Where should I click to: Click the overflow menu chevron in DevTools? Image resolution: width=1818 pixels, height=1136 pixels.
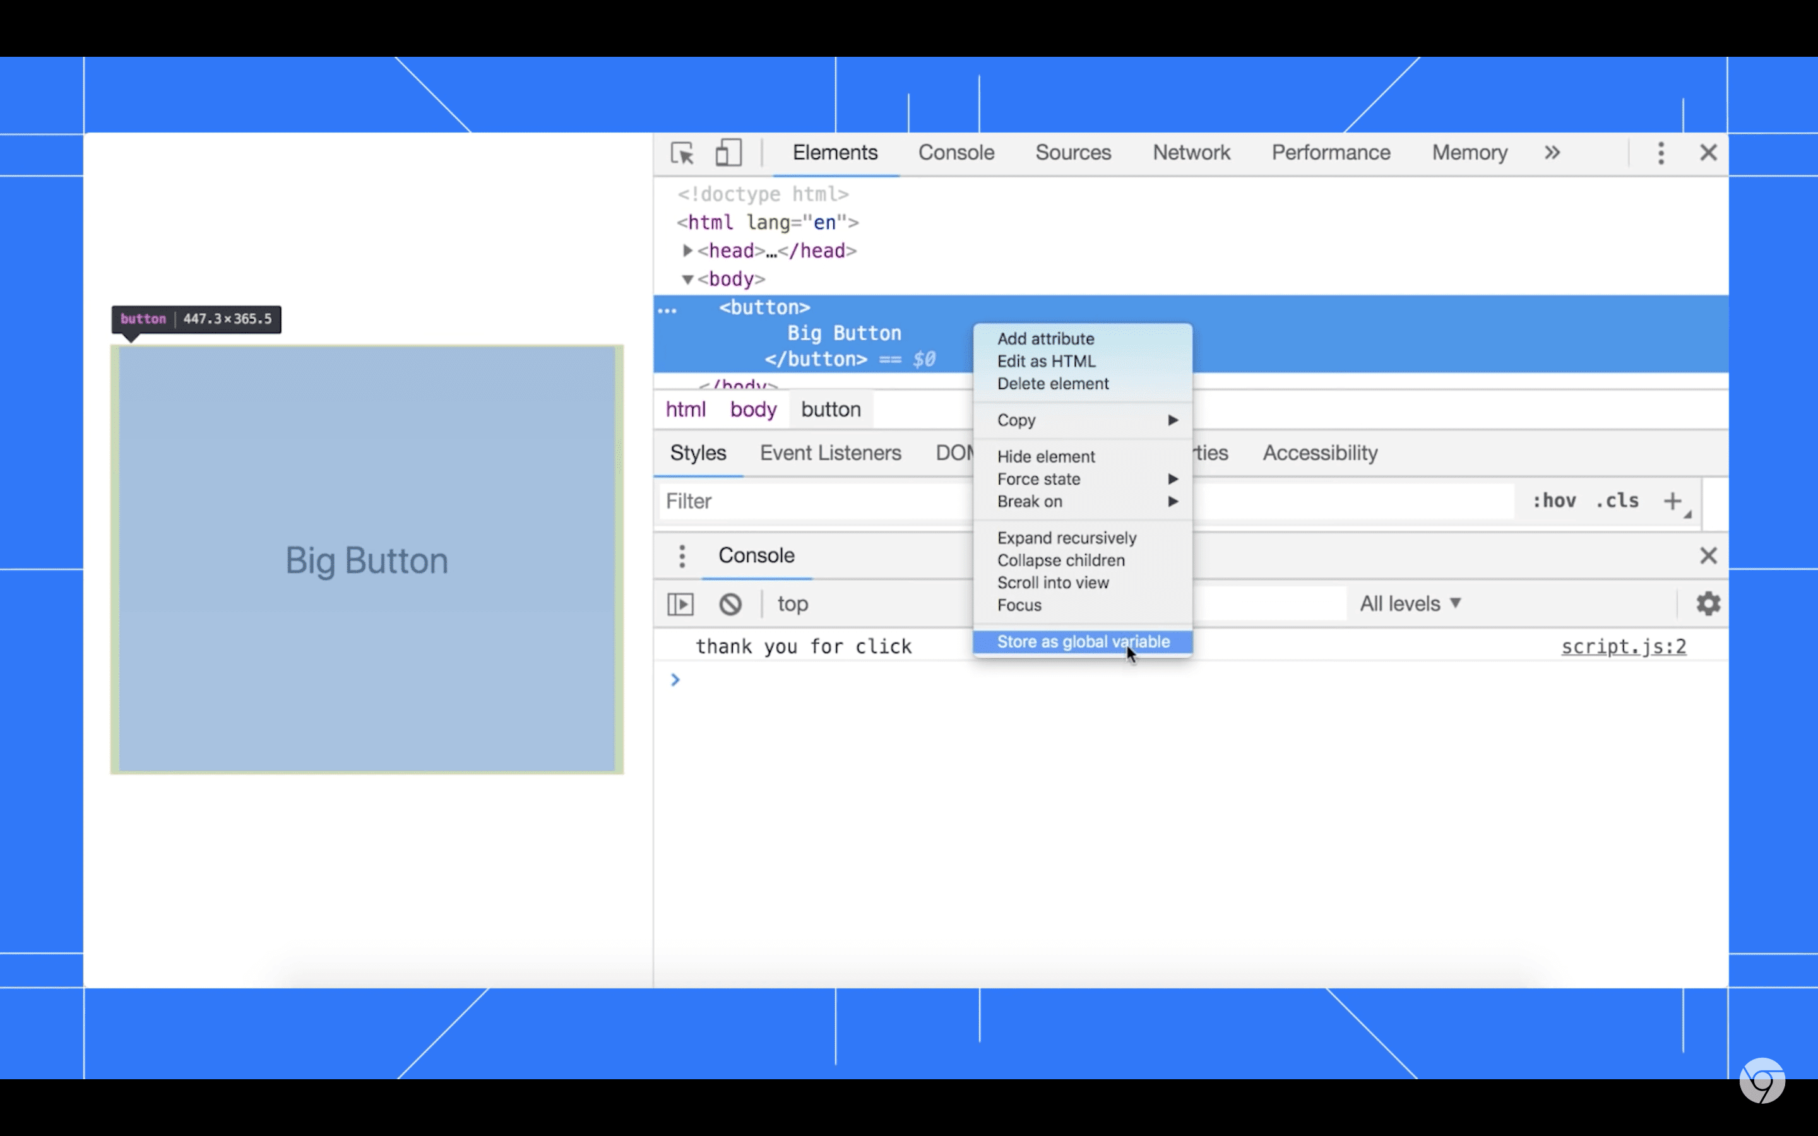[x=1552, y=153]
